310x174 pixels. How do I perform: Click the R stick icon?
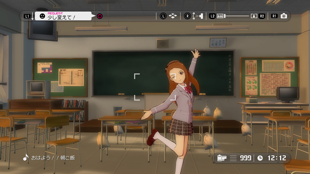[187, 16]
